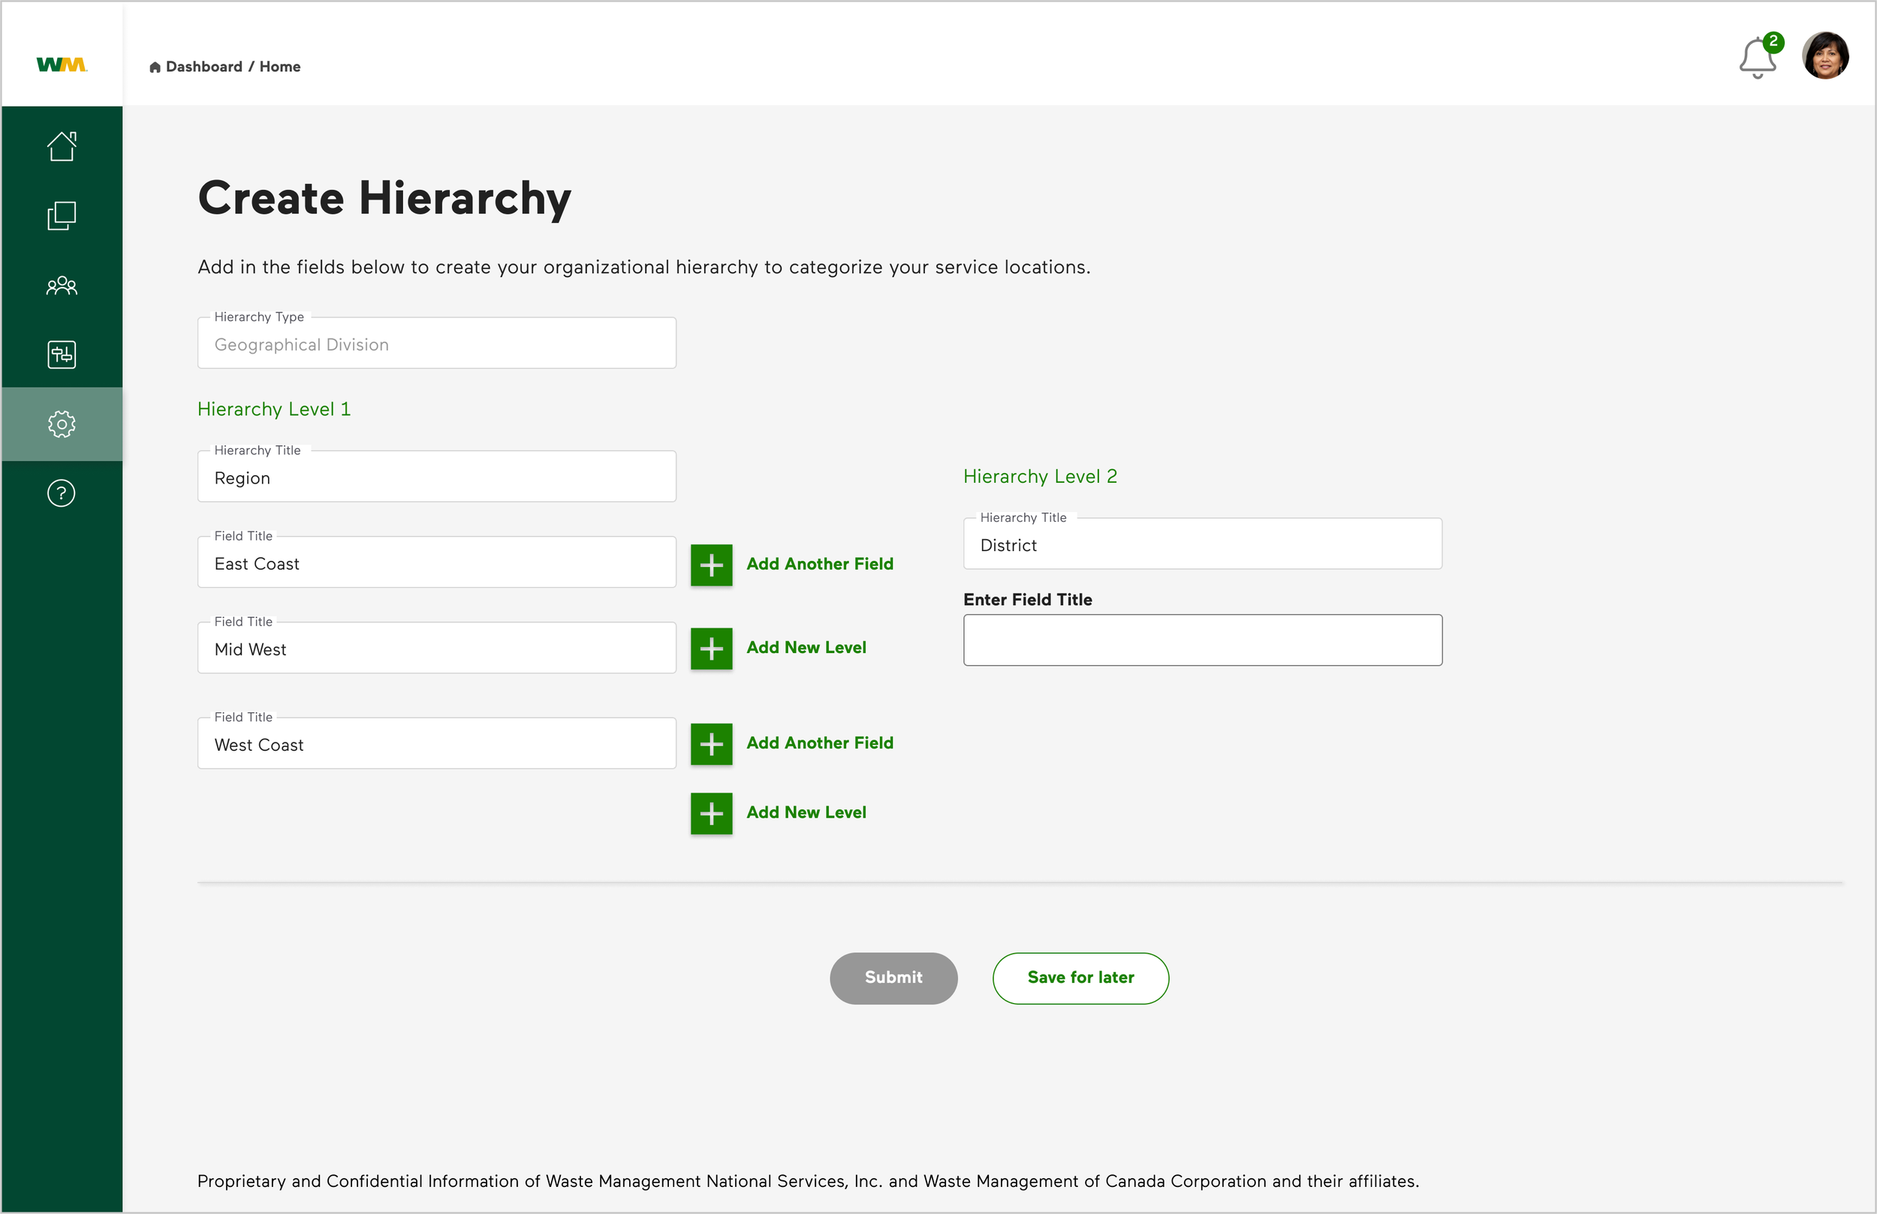
Task: Click the home icon in sidebar
Action: [x=62, y=146]
